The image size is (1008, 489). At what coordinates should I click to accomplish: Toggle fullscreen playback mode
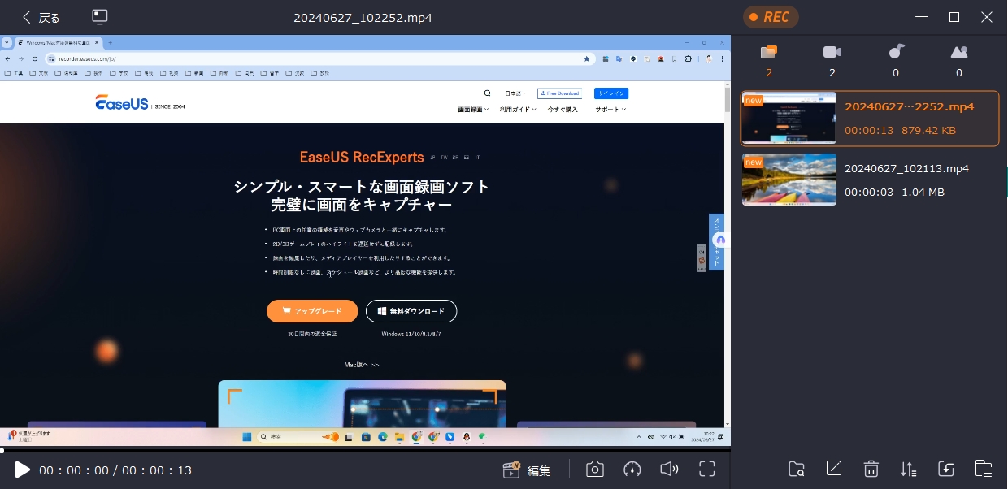706,469
